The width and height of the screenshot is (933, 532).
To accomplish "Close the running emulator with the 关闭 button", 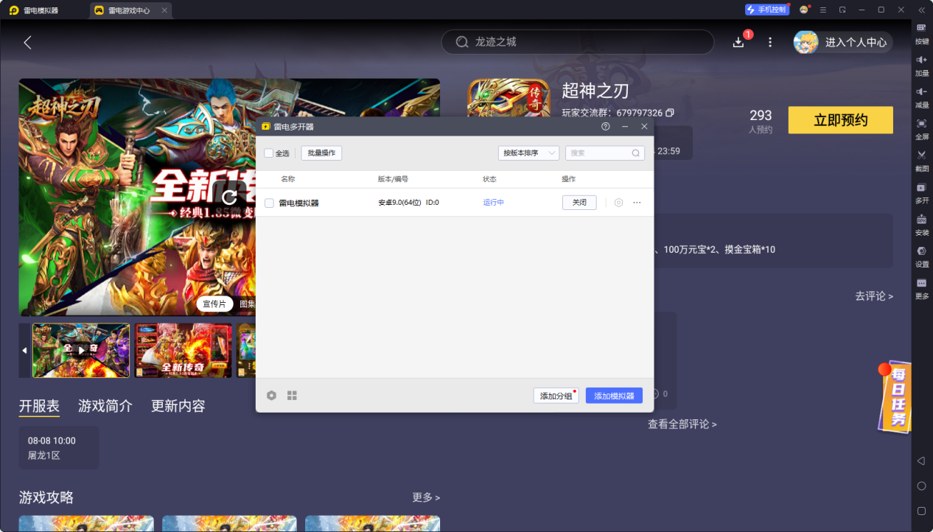I will coord(579,202).
